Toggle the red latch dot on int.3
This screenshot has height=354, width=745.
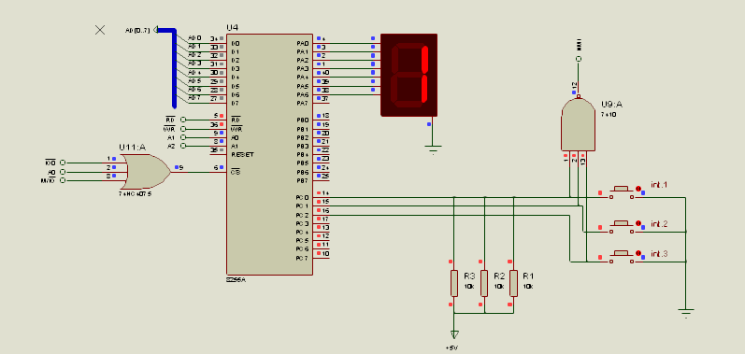(638, 253)
